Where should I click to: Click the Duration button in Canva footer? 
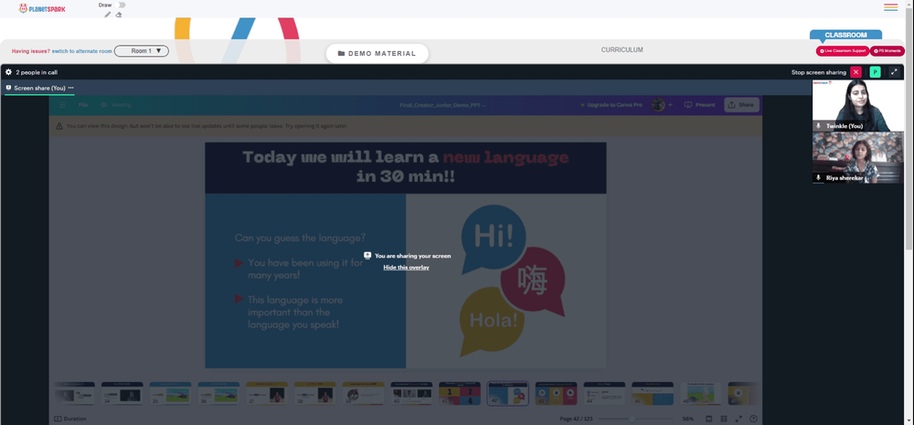(70, 419)
